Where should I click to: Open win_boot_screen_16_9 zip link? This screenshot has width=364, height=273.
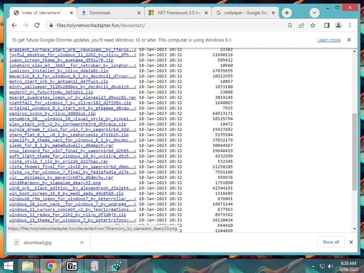tap(66, 194)
